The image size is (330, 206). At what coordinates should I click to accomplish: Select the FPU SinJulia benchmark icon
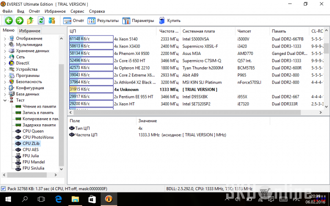point(18,168)
